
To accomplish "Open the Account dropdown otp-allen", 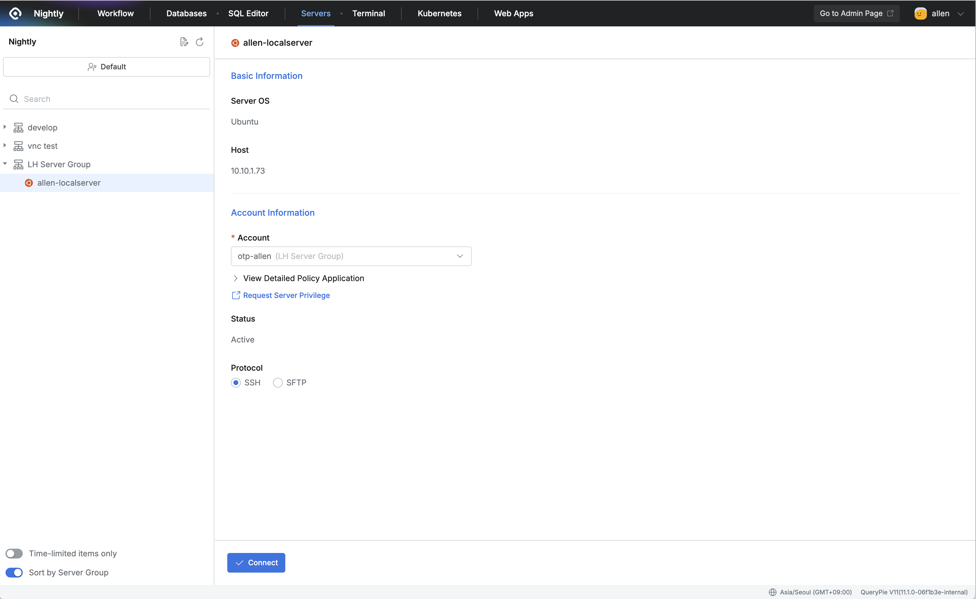I will pyautogui.click(x=351, y=256).
